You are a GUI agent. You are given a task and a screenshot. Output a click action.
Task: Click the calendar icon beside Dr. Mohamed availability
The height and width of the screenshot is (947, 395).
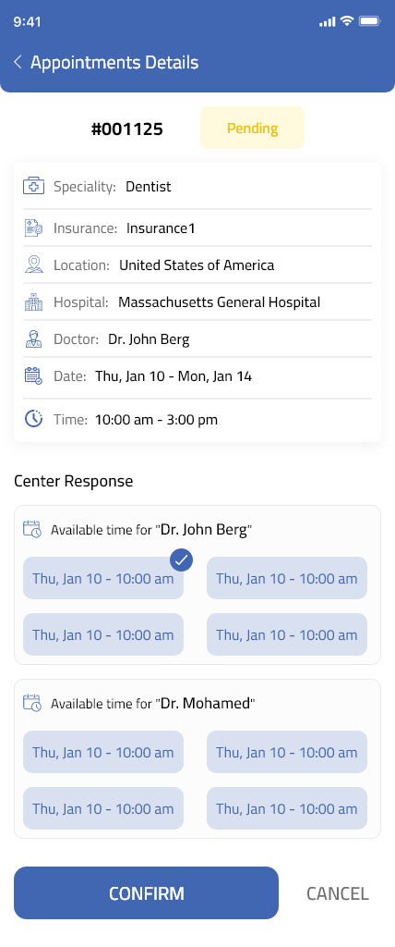point(32,703)
